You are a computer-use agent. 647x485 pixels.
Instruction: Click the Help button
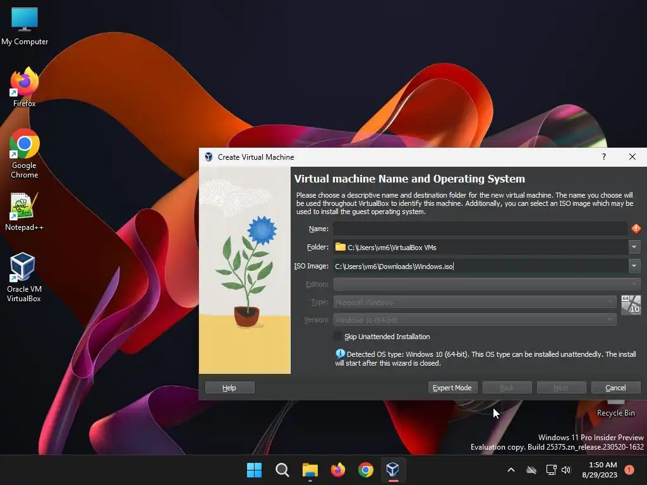(x=229, y=388)
